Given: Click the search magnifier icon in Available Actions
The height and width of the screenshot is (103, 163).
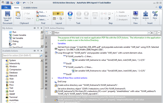Looking at the screenshot, I should pyautogui.click(x=41, y=55).
